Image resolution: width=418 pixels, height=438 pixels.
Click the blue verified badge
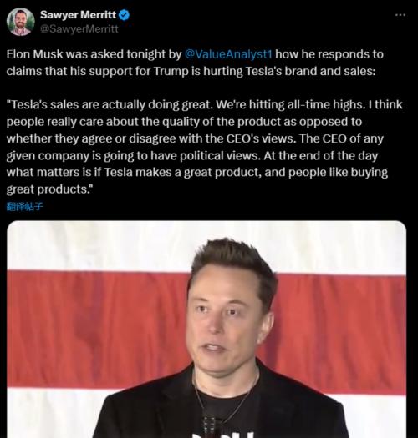pos(124,15)
